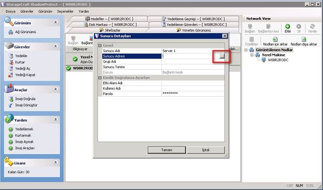Click the Bilgisayar column header

coord(80,49)
